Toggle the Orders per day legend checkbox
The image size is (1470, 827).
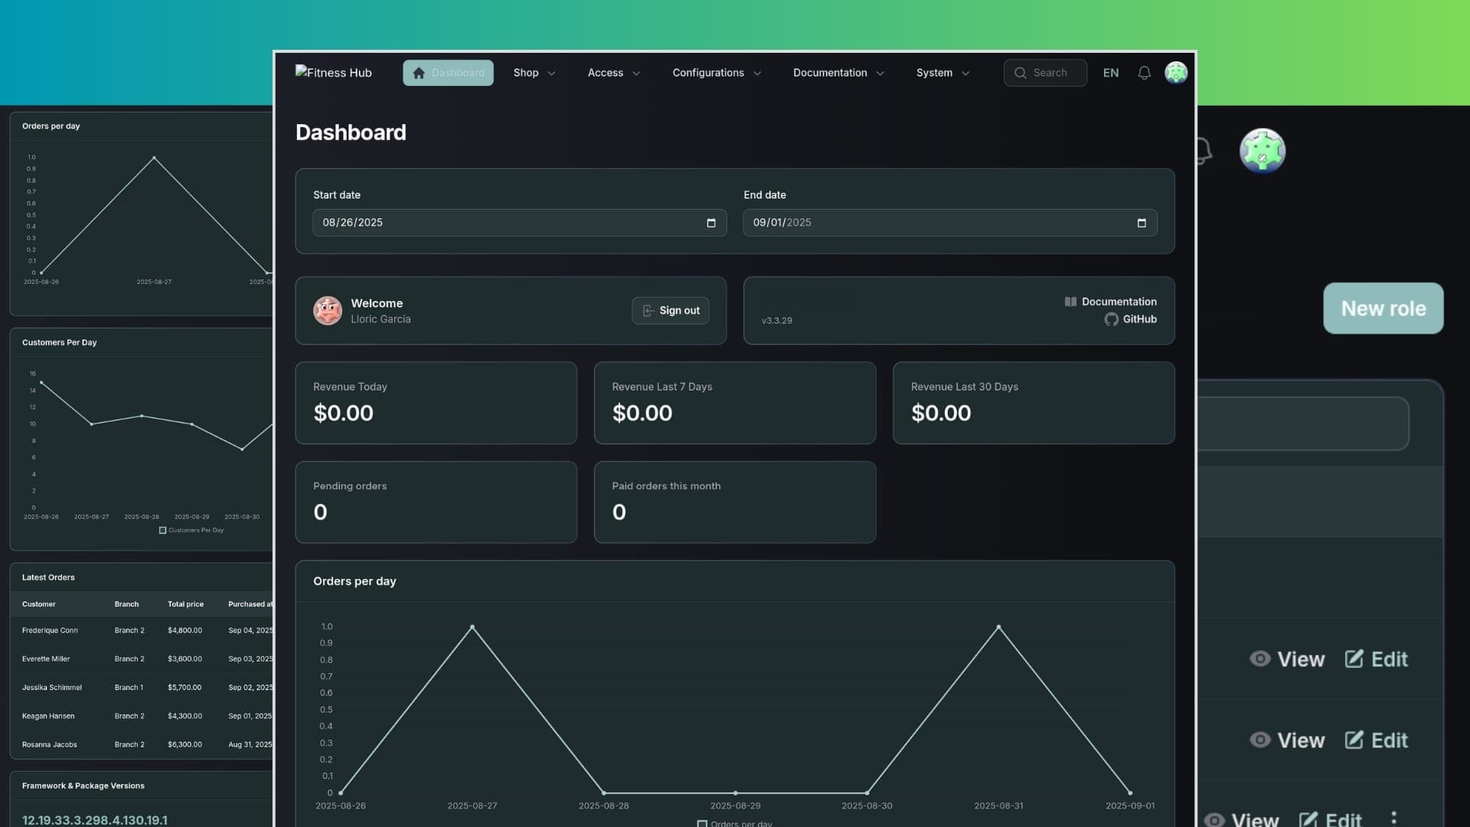coord(702,823)
